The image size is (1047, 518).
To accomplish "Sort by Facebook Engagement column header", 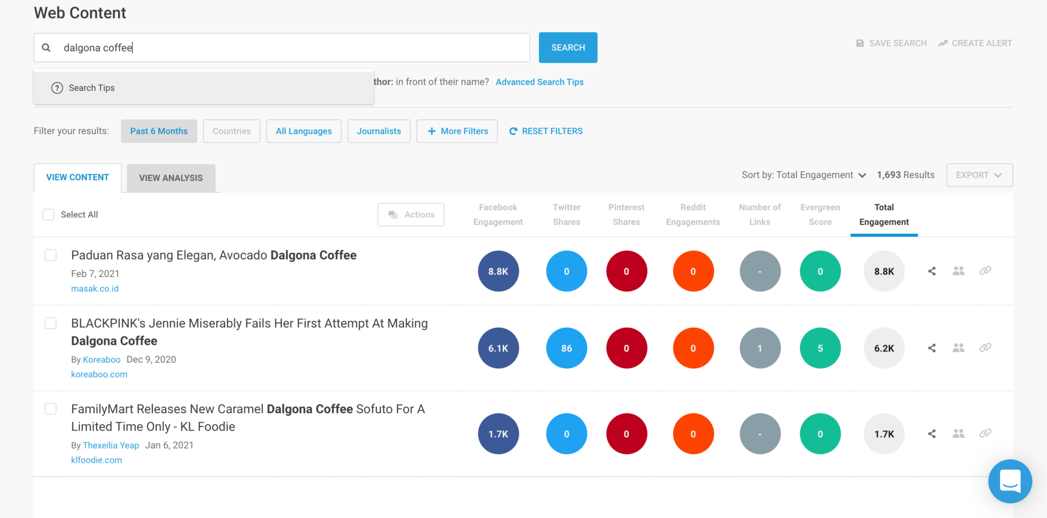I will point(498,215).
